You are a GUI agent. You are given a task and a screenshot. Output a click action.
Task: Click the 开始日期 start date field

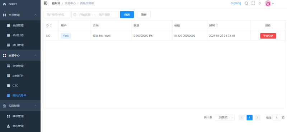click(85, 15)
